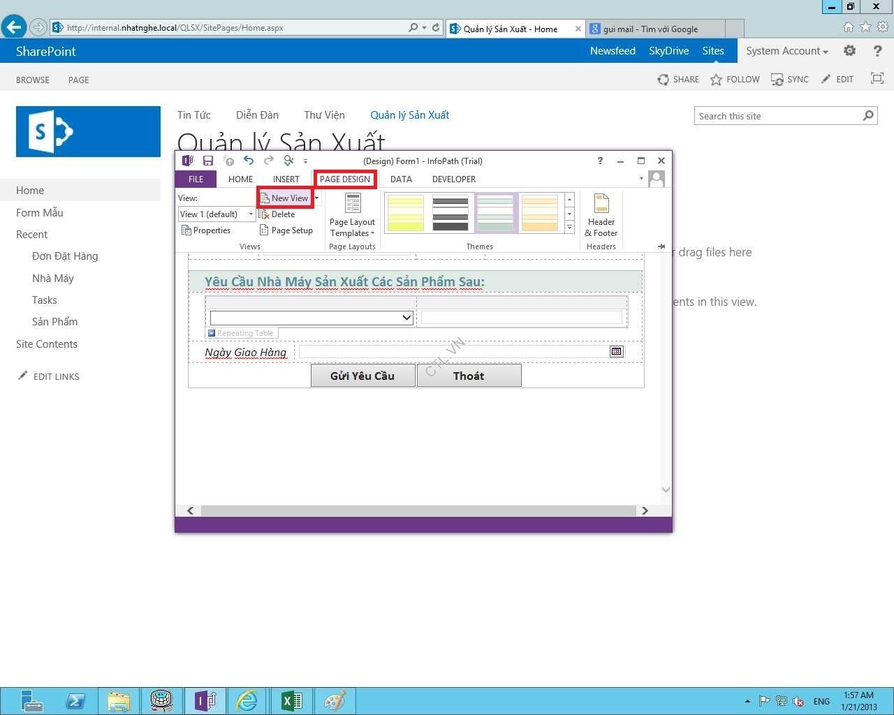
Task: Expand the Themes gallery more arrow
Action: pyautogui.click(x=569, y=228)
